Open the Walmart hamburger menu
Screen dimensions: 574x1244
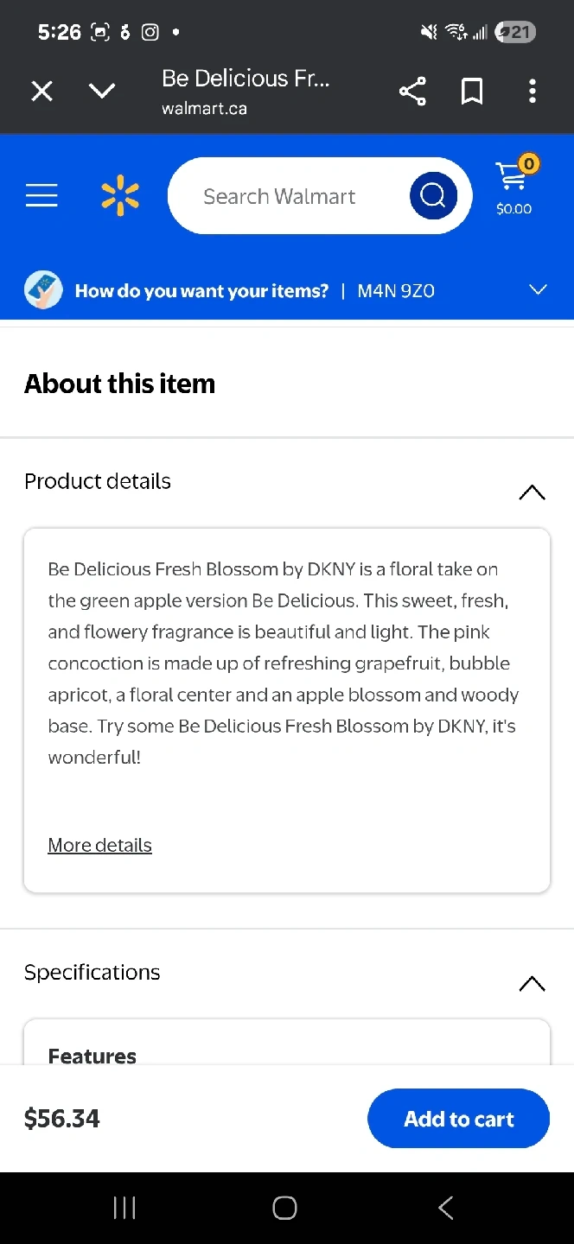coord(41,196)
